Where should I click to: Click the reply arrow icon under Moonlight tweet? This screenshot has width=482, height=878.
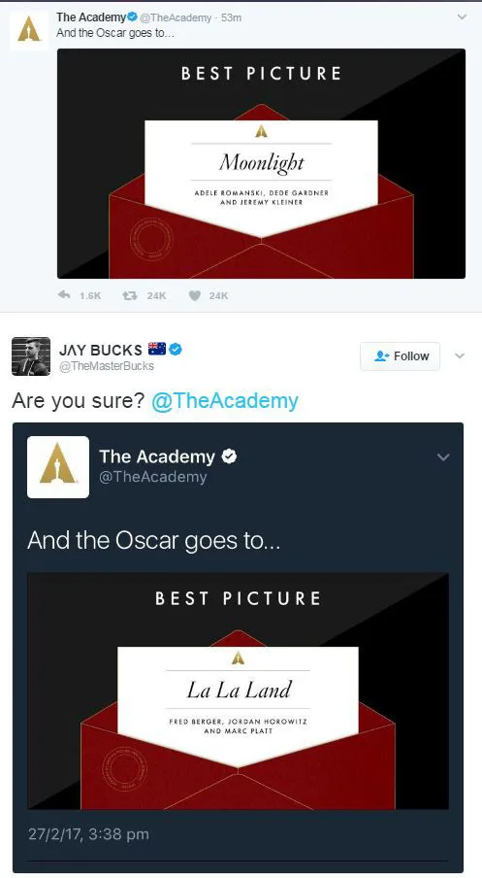coord(64,295)
